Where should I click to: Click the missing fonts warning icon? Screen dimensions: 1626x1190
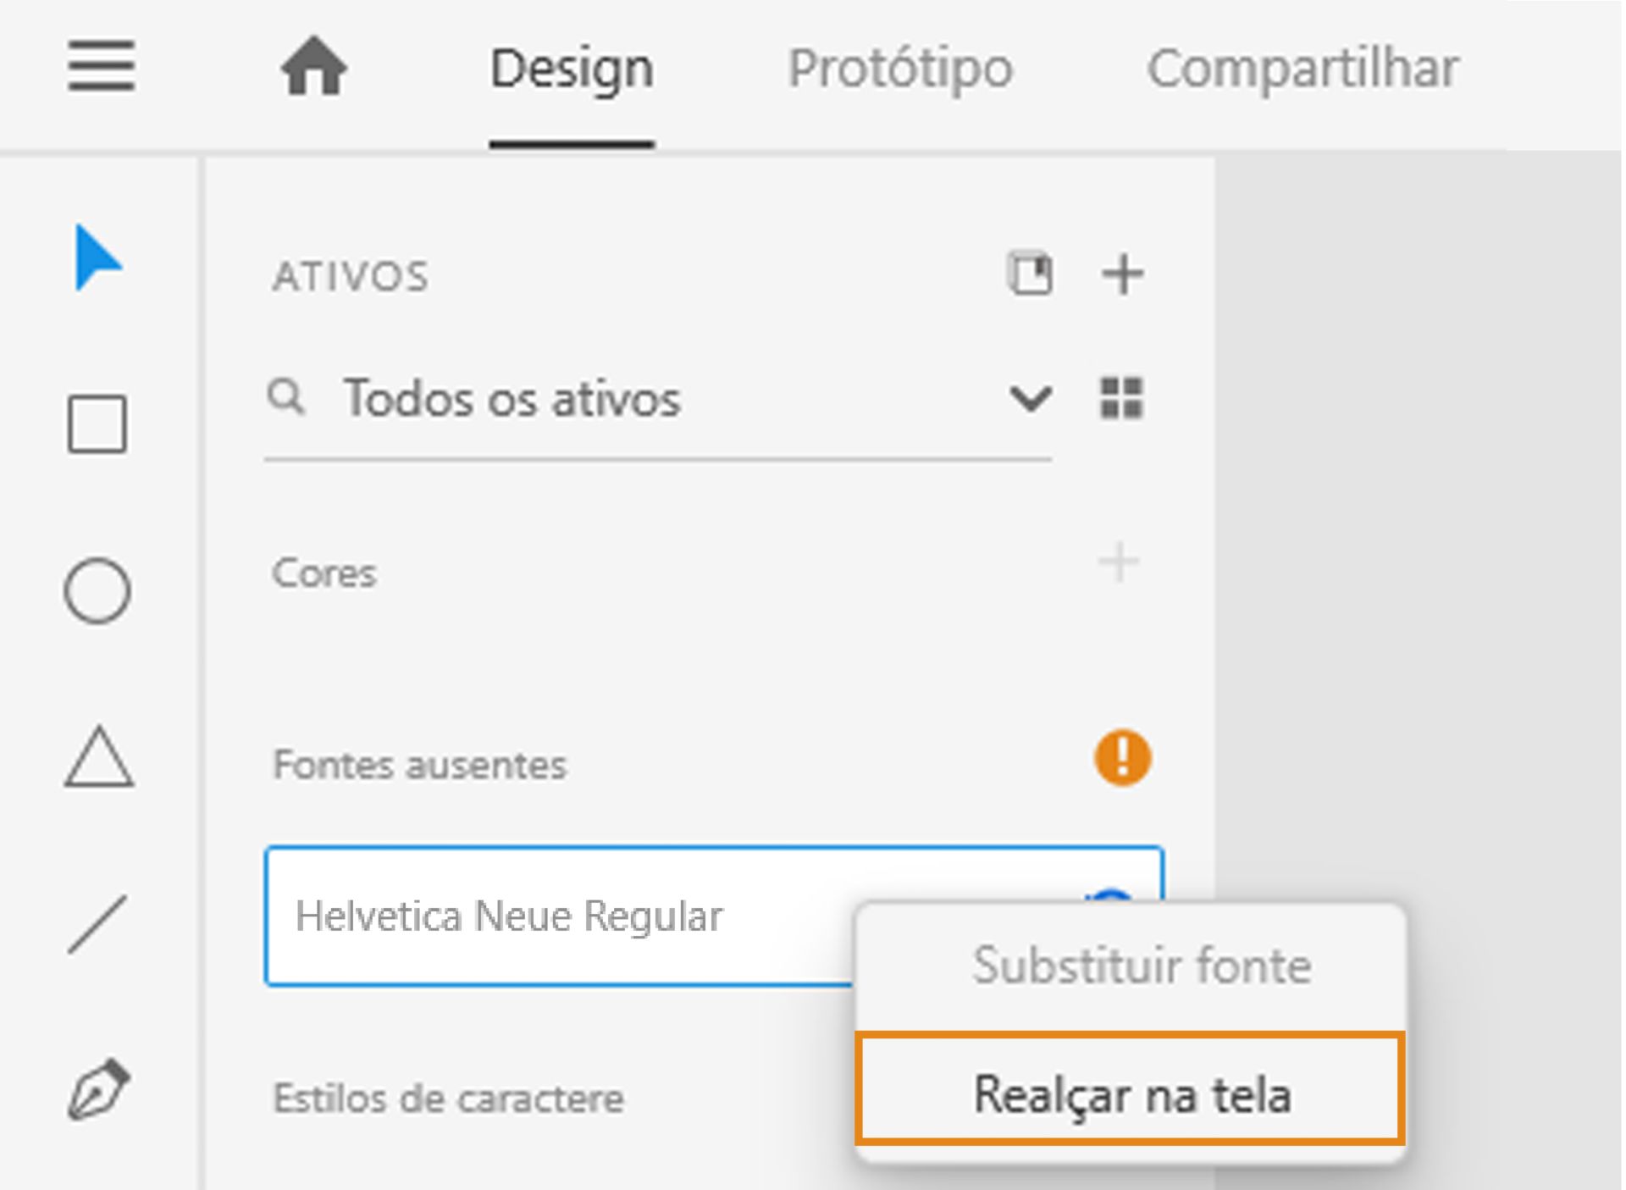(x=1122, y=759)
